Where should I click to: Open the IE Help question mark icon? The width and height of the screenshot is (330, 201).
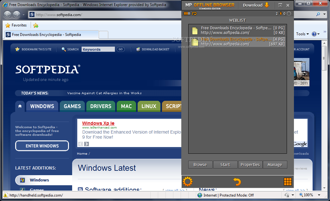pyautogui.click(x=314, y=34)
